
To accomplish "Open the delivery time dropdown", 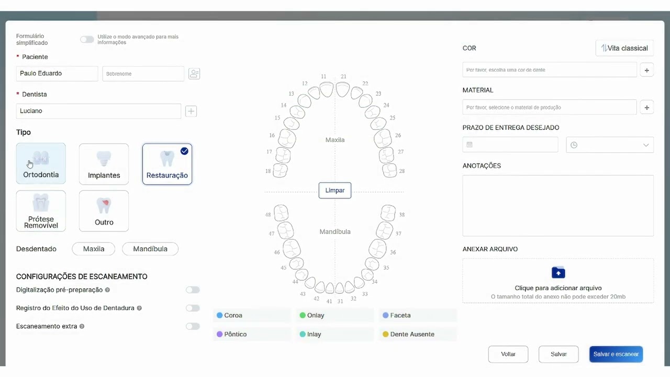I will (610, 145).
